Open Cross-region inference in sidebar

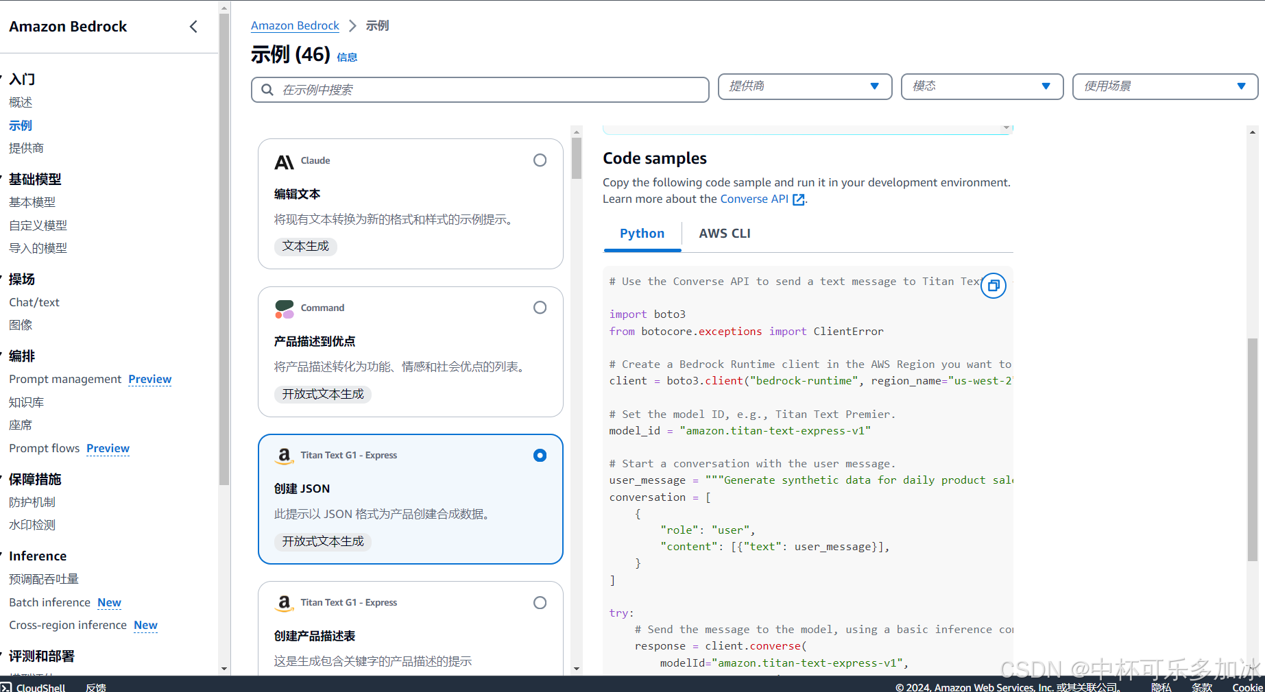pos(68,625)
